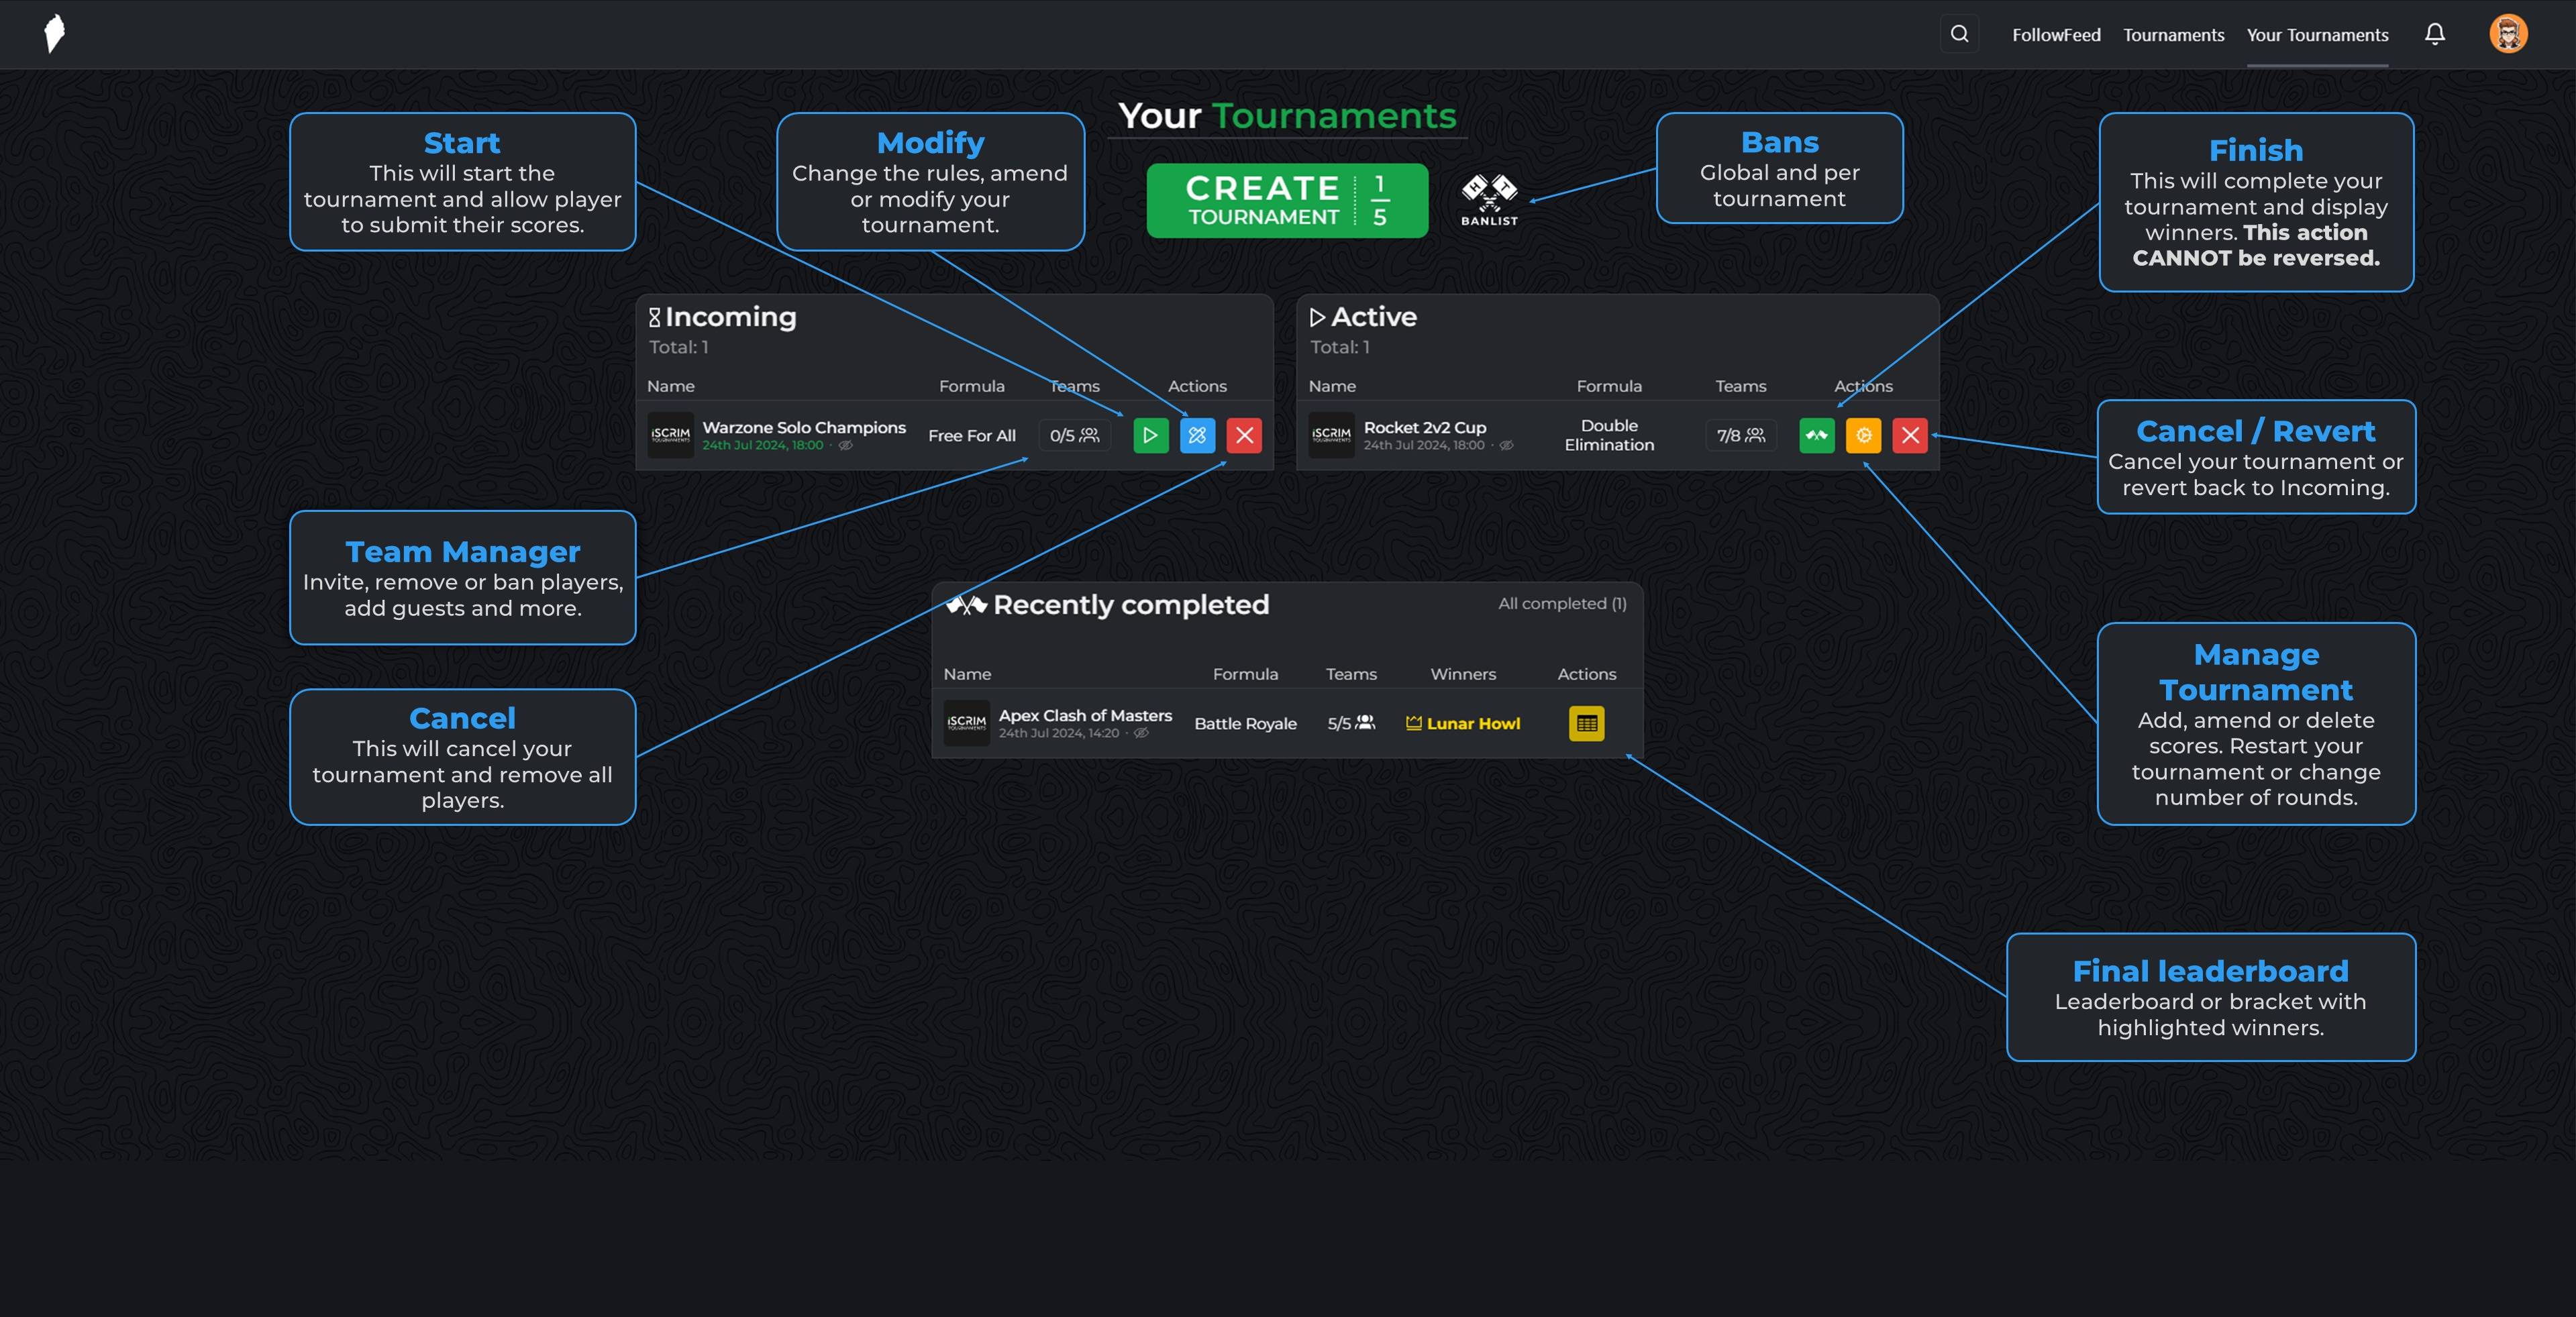Click the site logo at top left
Image resolution: width=2576 pixels, height=1317 pixels.
pos(55,33)
